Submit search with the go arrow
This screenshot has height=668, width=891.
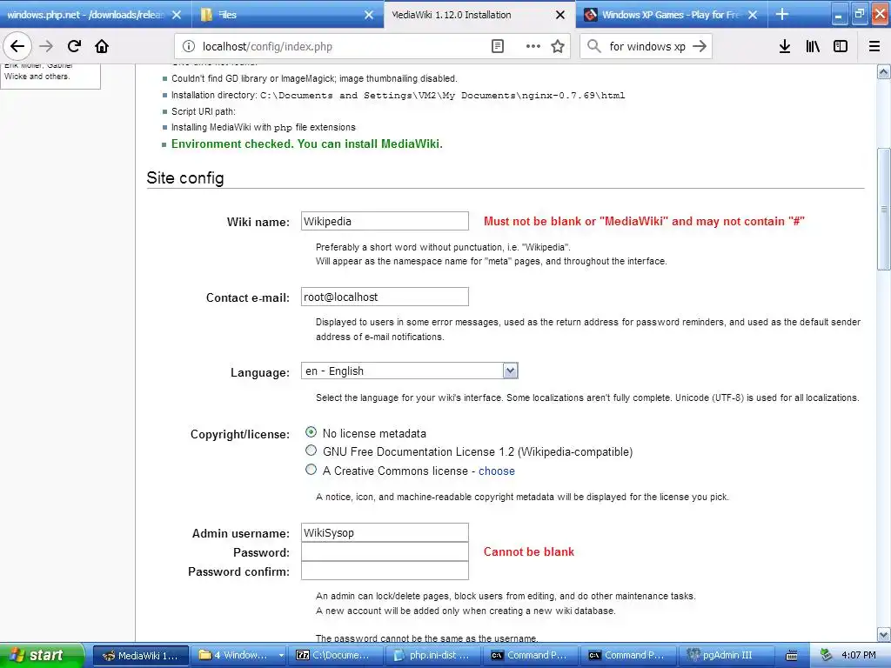[700, 46]
